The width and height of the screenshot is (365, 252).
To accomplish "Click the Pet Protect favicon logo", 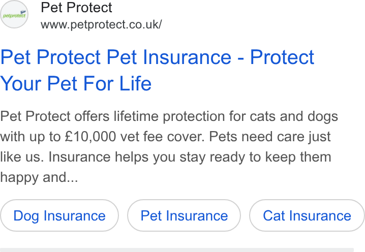I will pos(14,15).
